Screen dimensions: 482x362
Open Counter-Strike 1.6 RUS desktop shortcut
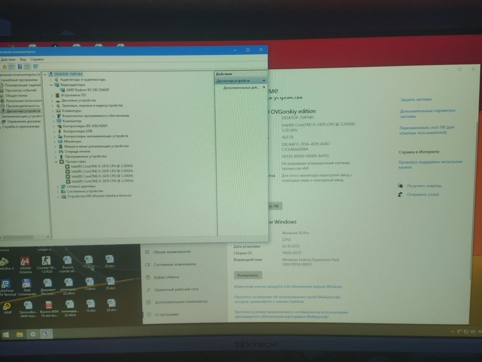(x=46, y=265)
